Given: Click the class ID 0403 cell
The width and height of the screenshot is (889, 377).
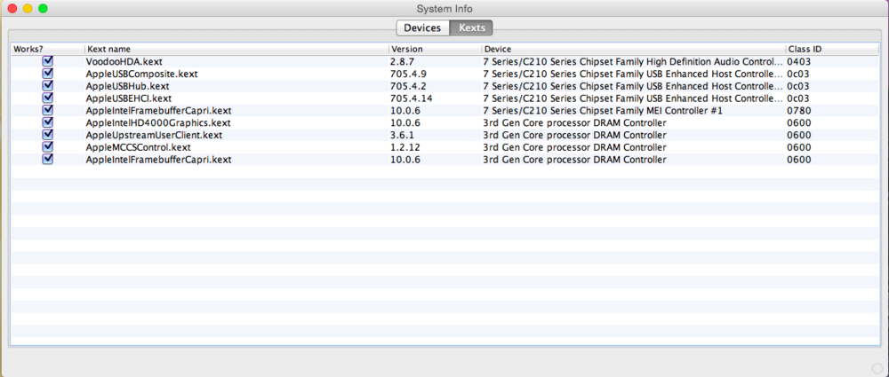Looking at the screenshot, I should (798, 61).
